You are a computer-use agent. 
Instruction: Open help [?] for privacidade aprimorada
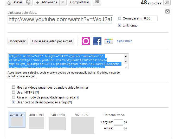pos(77,97)
